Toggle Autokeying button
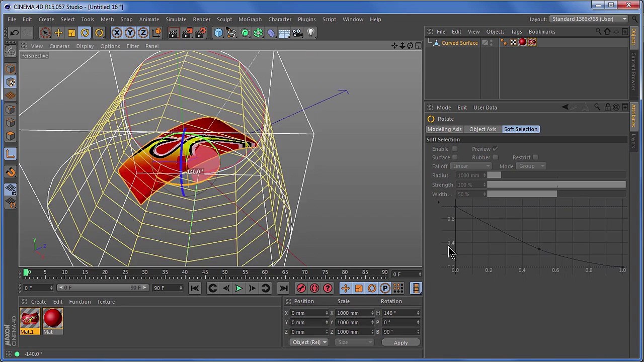The width and height of the screenshot is (644, 362). (314, 288)
